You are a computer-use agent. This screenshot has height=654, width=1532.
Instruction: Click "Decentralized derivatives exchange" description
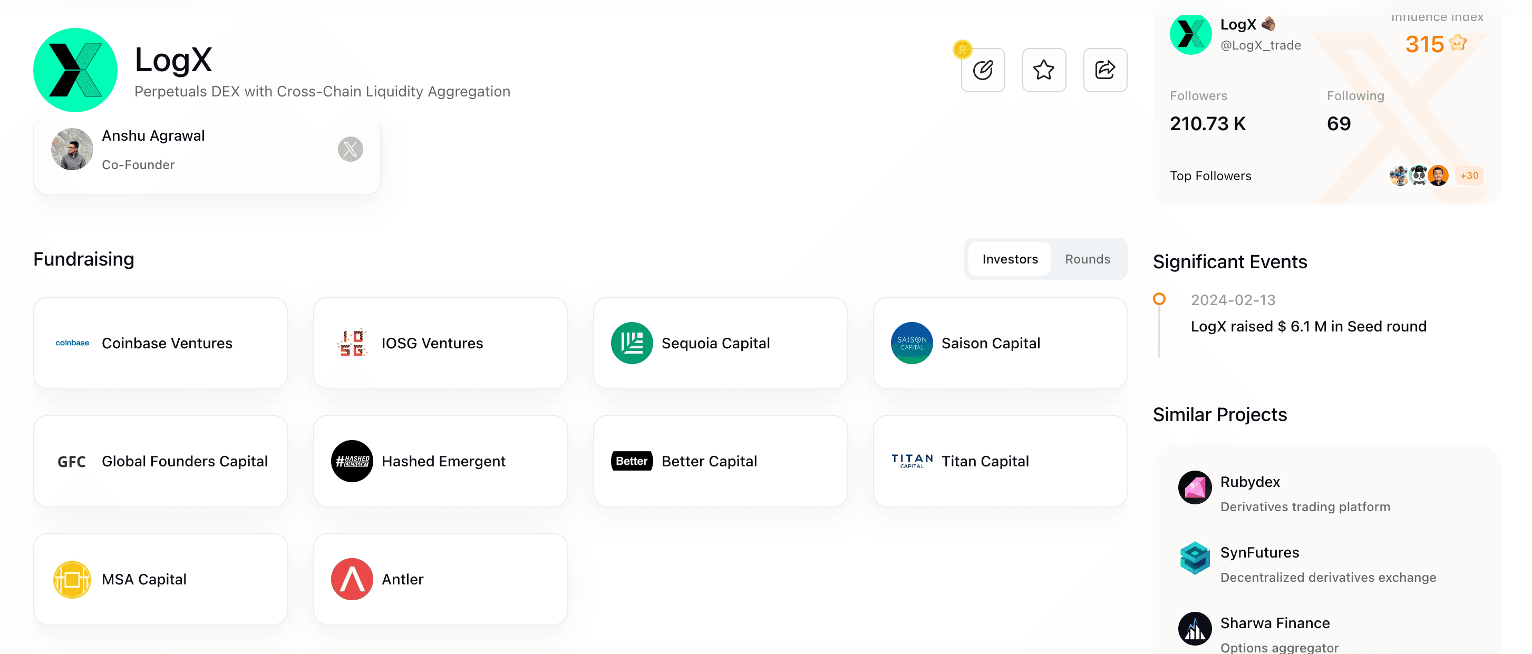(1328, 578)
